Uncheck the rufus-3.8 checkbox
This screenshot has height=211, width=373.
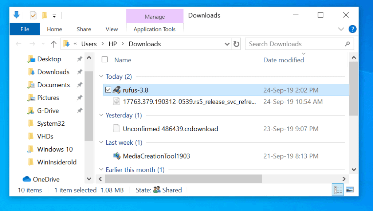108,90
